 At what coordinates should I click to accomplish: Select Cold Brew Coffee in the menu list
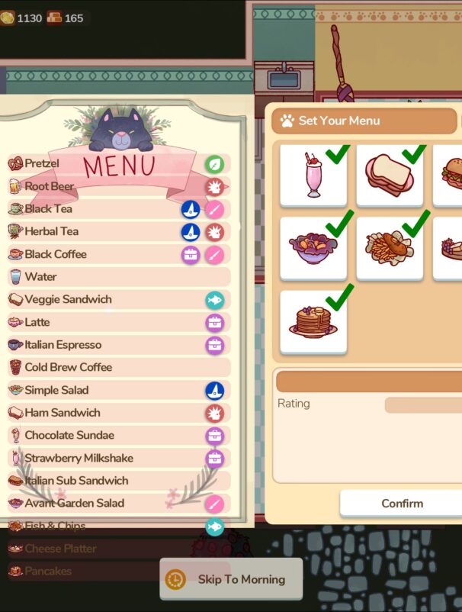click(x=118, y=367)
